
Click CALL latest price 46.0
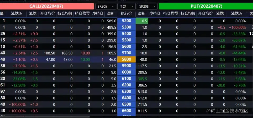(113, 59)
